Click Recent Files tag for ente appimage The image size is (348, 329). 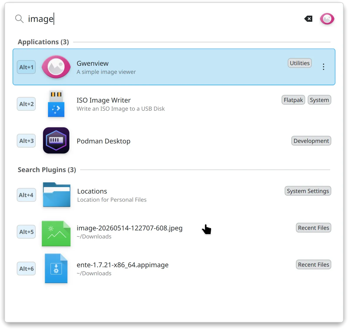(313, 264)
